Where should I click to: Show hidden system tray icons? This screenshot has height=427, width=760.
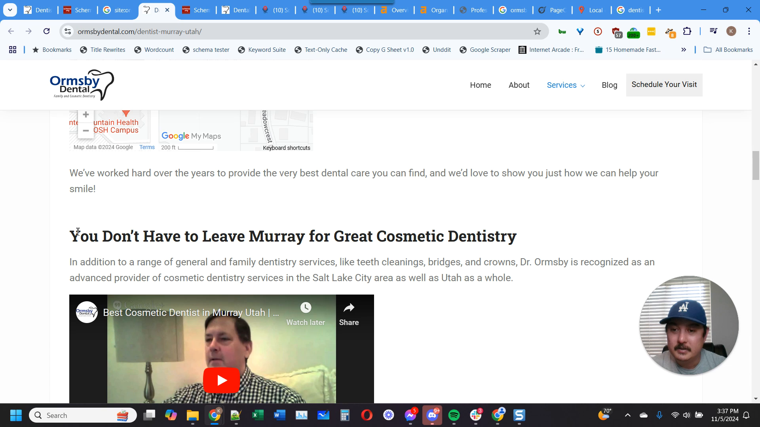[x=627, y=415]
